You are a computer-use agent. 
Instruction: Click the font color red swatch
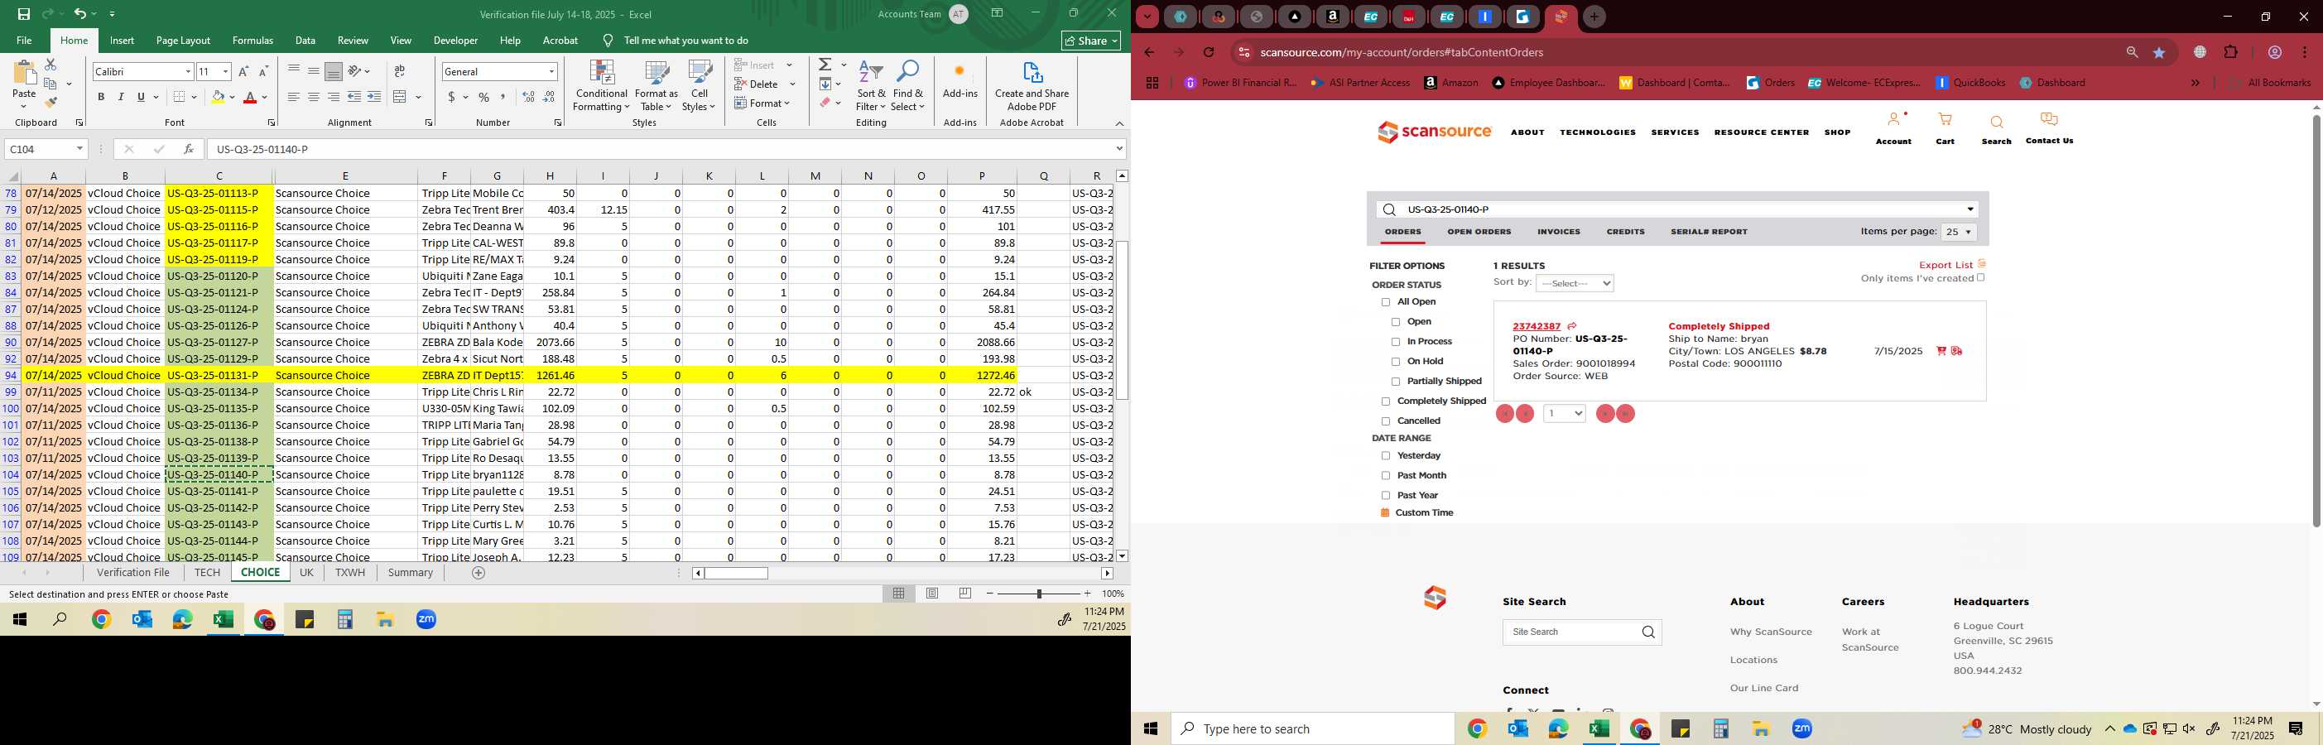coord(251,97)
